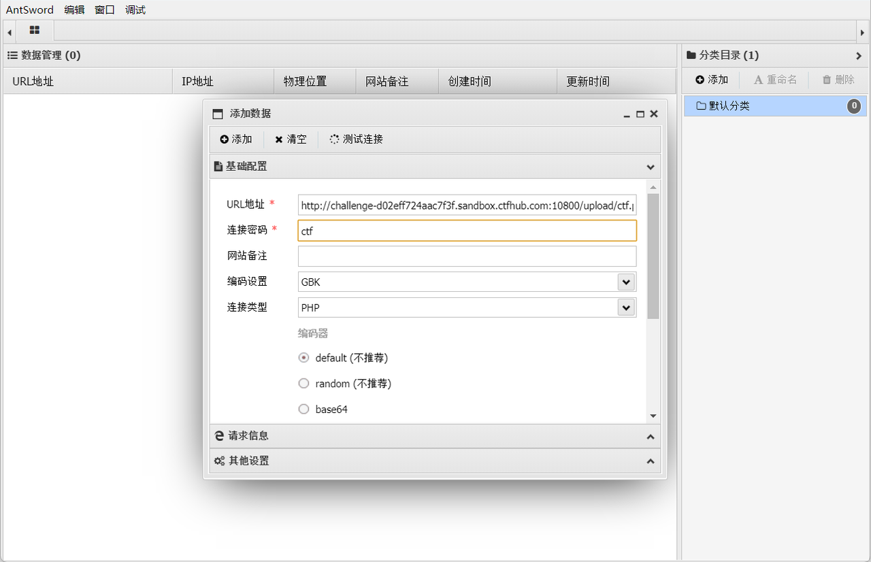871x562 pixels.
Task: Click the left tab scroll arrow
Action: [x=9, y=32]
